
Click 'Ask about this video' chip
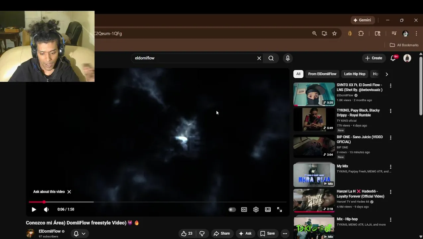point(49,192)
